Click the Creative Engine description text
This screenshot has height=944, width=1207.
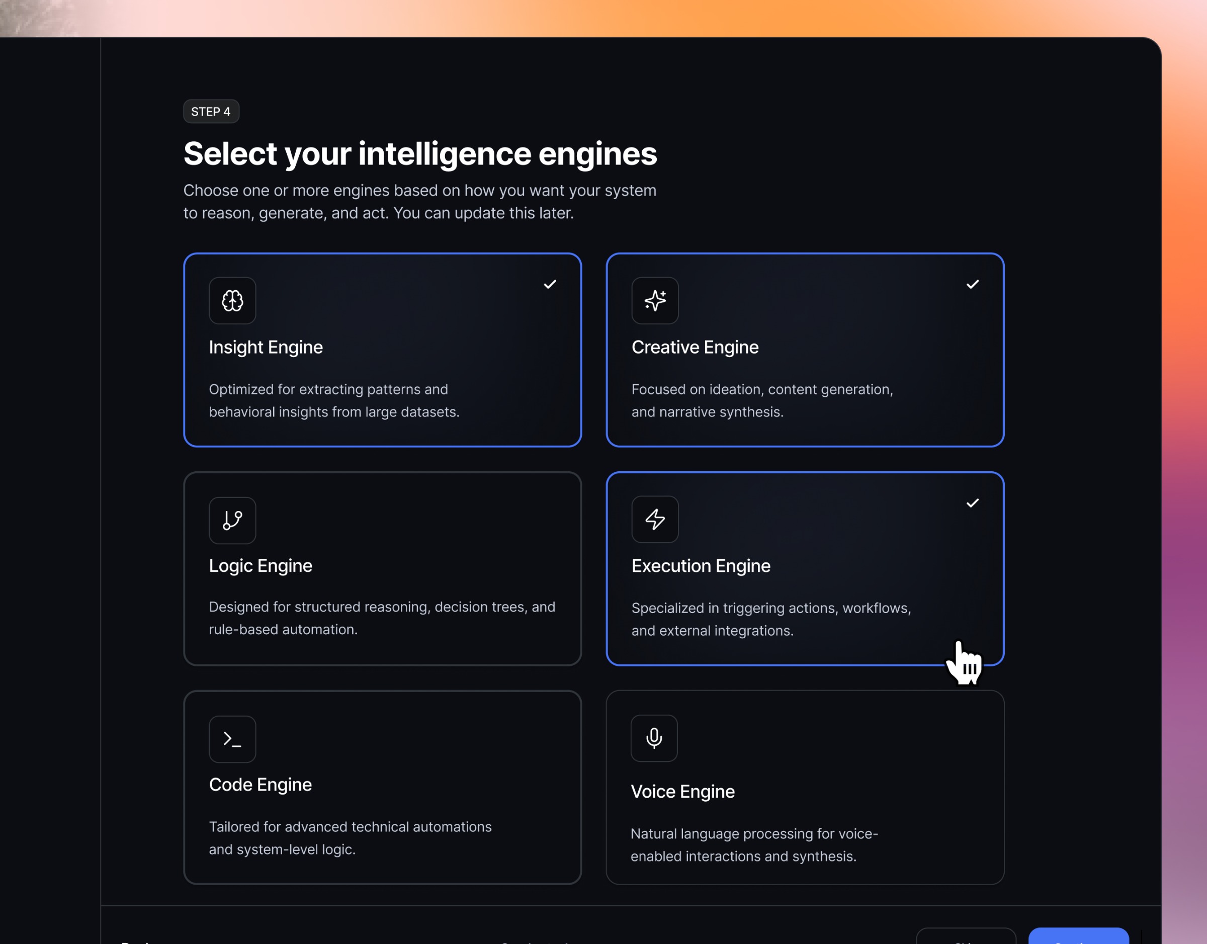(x=761, y=401)
